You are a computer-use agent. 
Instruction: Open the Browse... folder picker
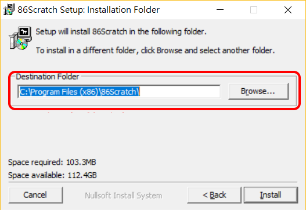pyautogui.click(x=258, y=91)
